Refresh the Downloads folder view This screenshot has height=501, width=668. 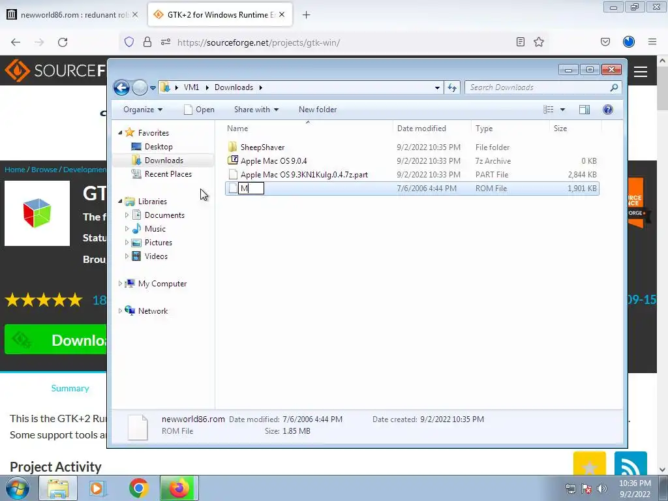pos(452,88)
